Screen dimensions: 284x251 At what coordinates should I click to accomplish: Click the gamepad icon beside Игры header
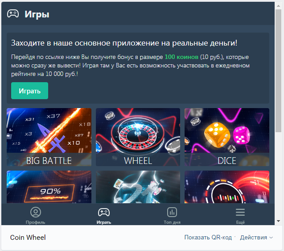point(13,14)
